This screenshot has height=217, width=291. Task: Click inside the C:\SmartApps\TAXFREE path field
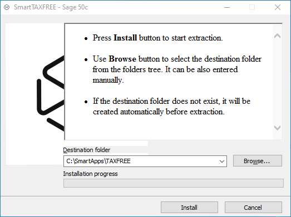(141, 162)
